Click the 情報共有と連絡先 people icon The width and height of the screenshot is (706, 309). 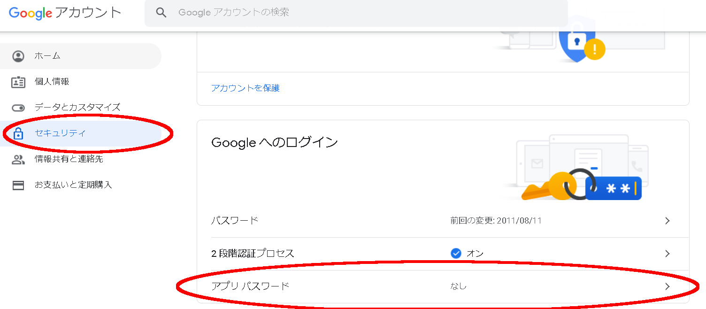[18, 160]
